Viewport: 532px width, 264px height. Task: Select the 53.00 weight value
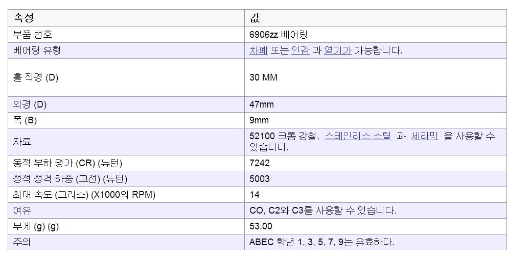(x=261, y=226)
